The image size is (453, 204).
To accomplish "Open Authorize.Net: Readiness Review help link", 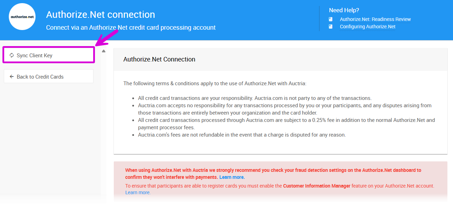I will click(375, 19).
